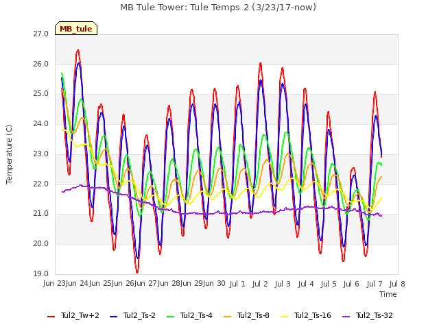
Task: Click the Jul 2 x-axis tick label
Action: (260, 284)
